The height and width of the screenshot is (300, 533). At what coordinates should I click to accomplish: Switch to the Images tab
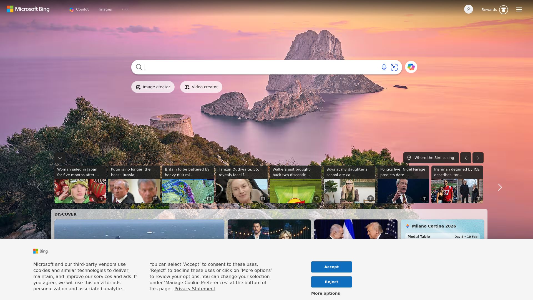(105, 9)
